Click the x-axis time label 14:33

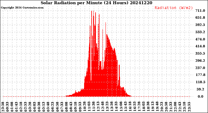pyautogui.click(x=116, y=107)
